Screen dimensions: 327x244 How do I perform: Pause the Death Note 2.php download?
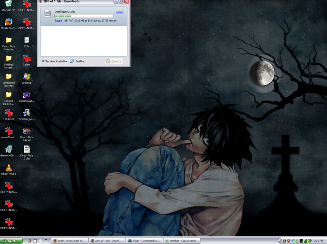point(58,21)
